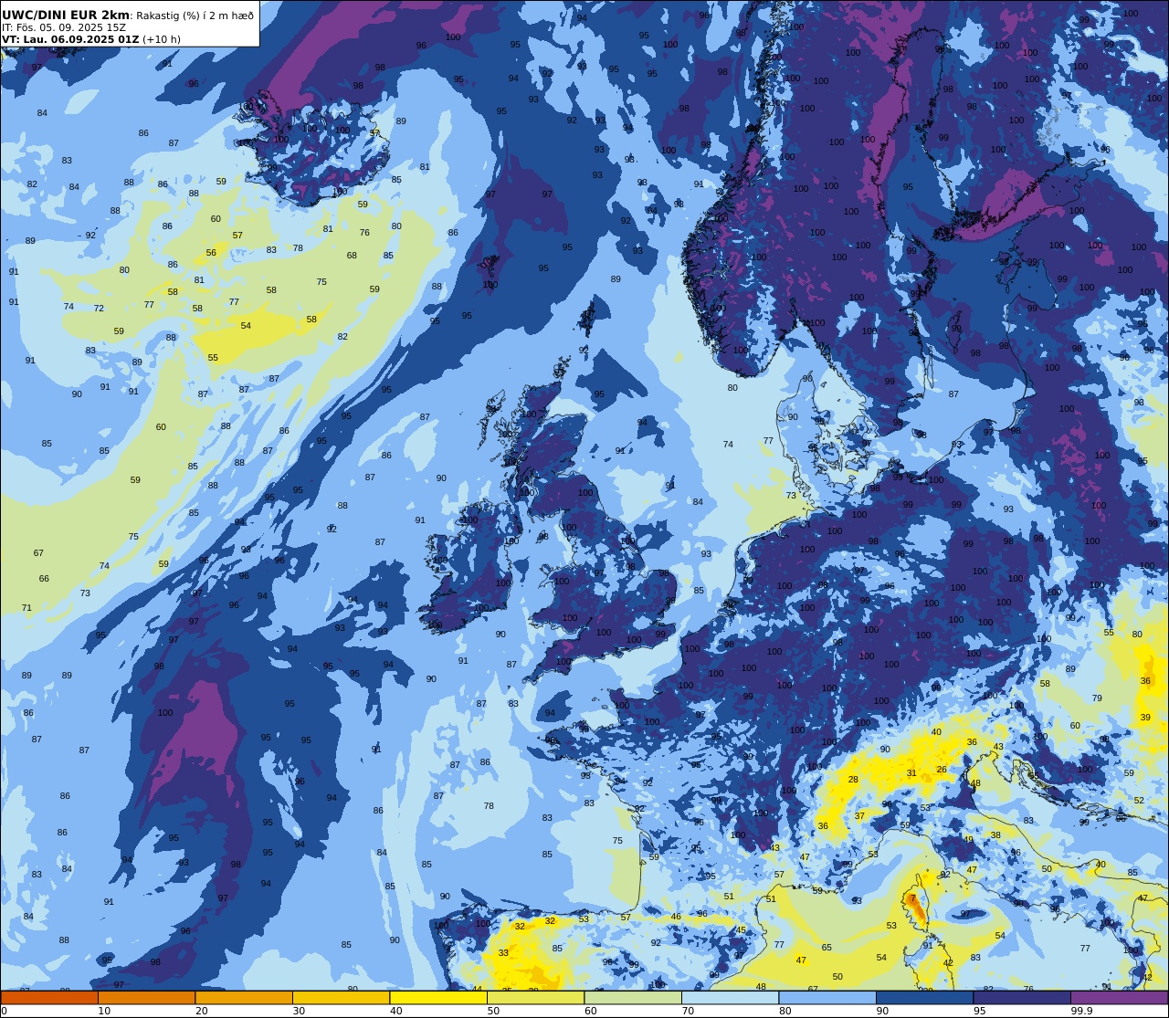Click the medium blue 90–95 legend swatch
The image size is (1169, 1018).
(x=924, y=998)
